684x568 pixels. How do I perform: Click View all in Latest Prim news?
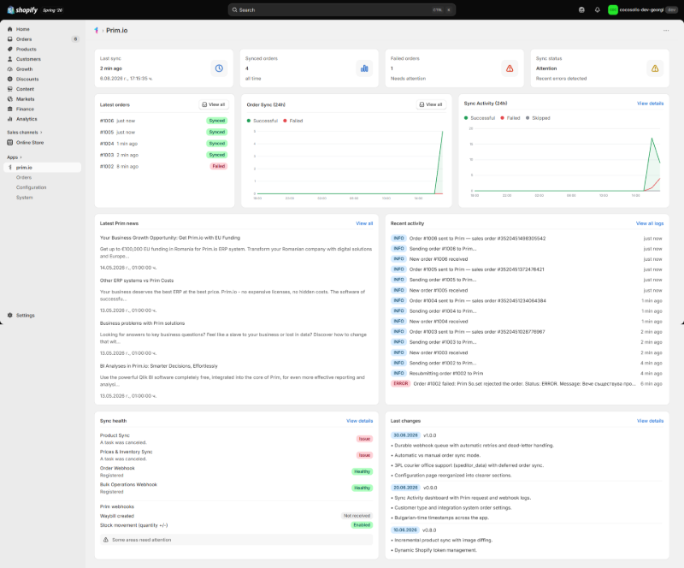pos(364,223)
